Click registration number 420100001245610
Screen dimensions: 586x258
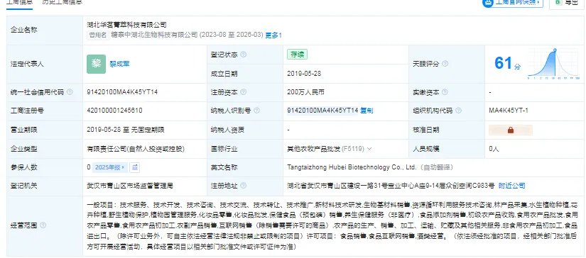coord(114,111)
